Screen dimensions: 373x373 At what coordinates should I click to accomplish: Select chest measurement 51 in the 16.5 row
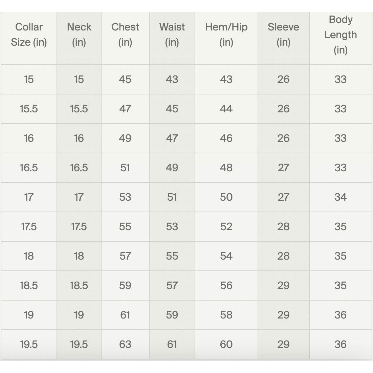(125, 168)
